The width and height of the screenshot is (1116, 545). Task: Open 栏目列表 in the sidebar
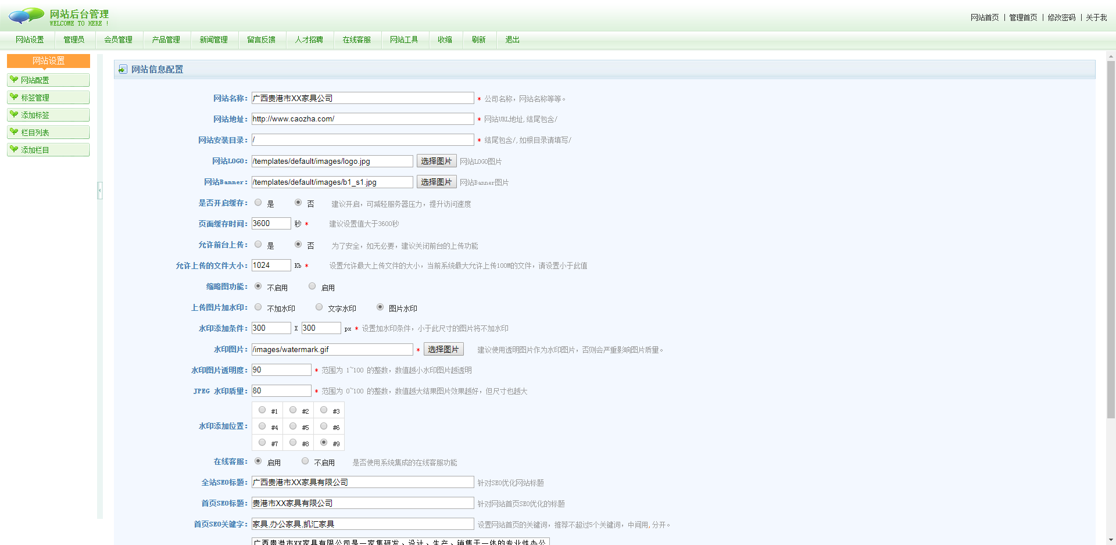(x=48, y=132)
